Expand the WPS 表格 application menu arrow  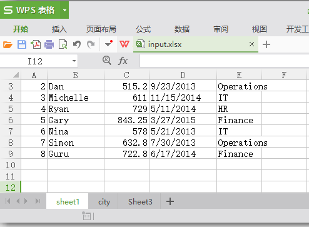(x=64, y=10)
